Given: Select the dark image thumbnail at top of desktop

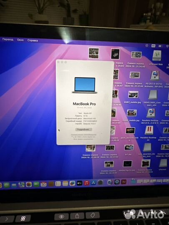Looking at the screenshot, I should (x=115, y=54).
